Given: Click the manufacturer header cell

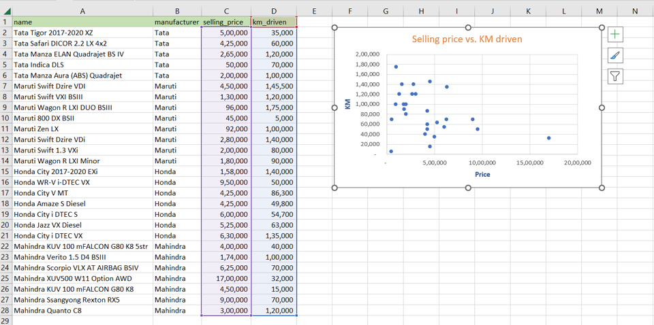Looking at the screenshot, I should [x=177, y=22].
